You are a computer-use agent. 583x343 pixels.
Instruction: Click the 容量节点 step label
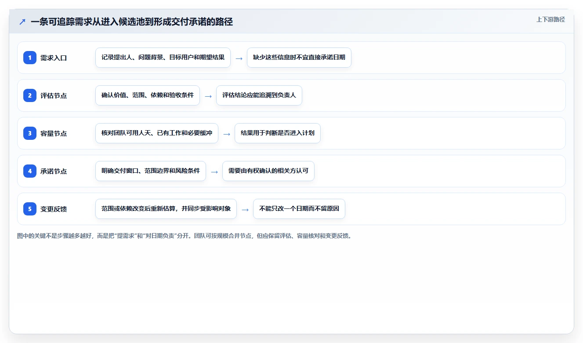click(54, 133)
